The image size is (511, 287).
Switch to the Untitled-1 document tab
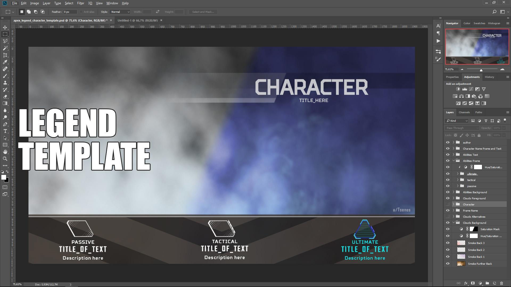coord(138,20)
